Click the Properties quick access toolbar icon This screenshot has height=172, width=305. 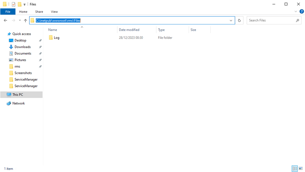(14, 4)
